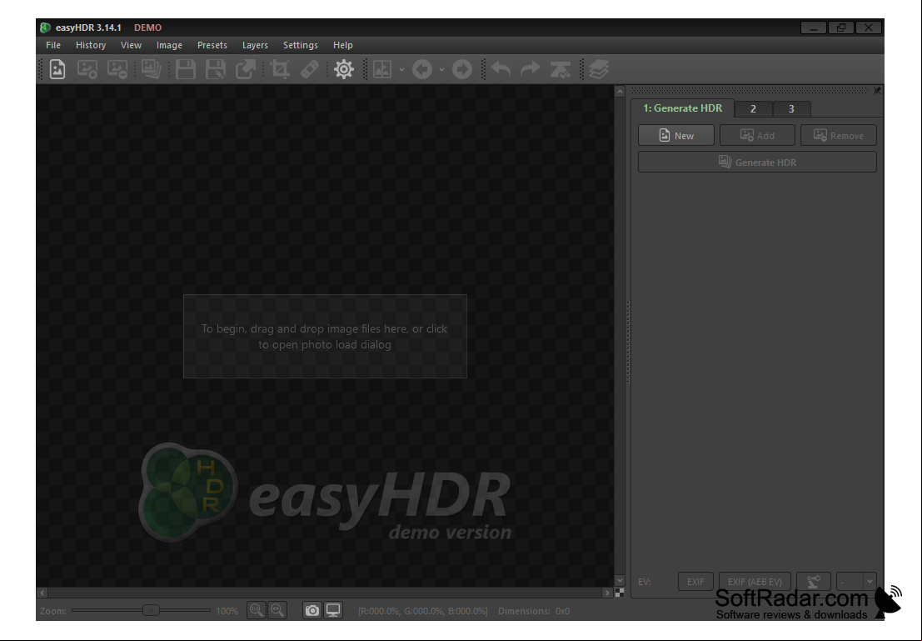The height and width of the screenshot is (641, 922).
Task: Click the vertical scrollbar up arrow
Action: (619, 91)
